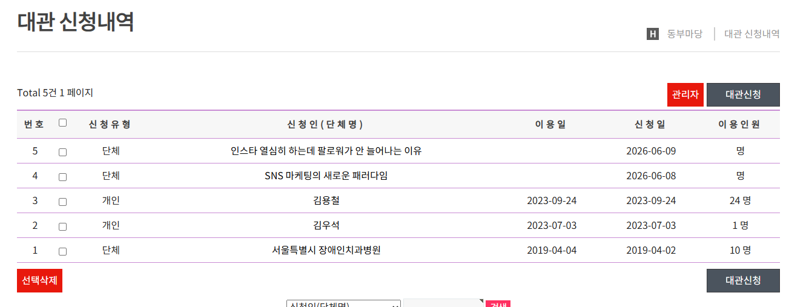The image size is (786, 307).
Task: Open the 대관 신청내역 breadcrumb link
Action: [752, 34]
